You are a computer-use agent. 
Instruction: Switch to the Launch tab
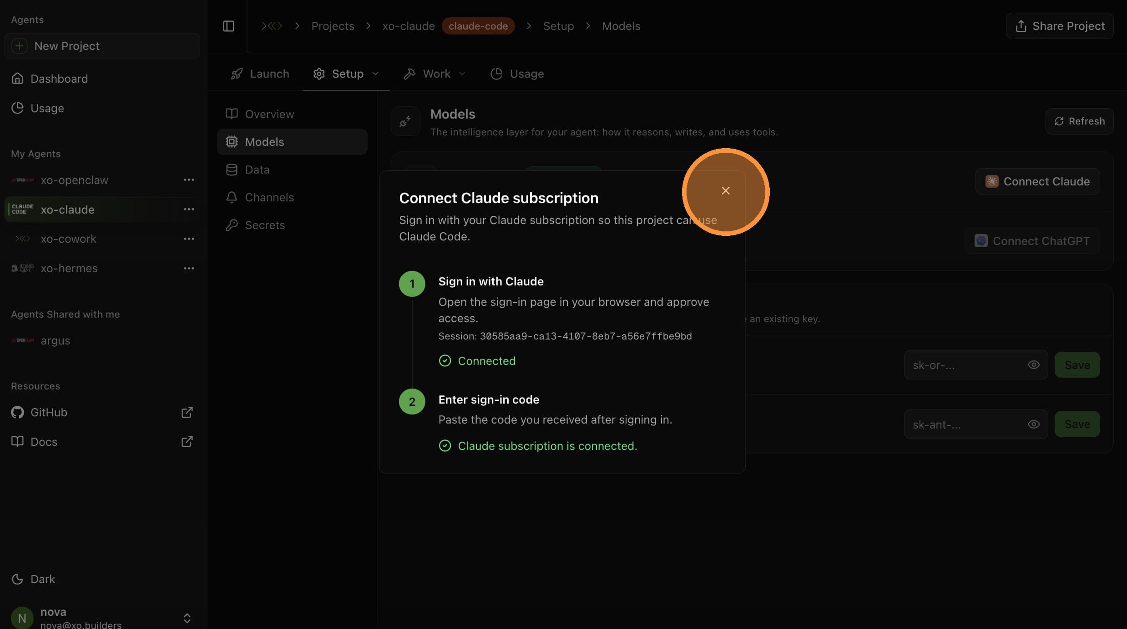pyautogui.click(x=260, y=74)
